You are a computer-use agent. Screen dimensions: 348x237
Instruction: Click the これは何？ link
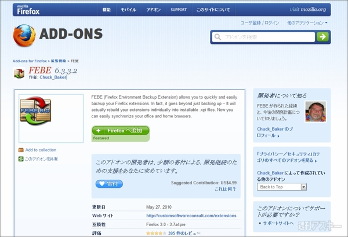[x=226, y=189]
